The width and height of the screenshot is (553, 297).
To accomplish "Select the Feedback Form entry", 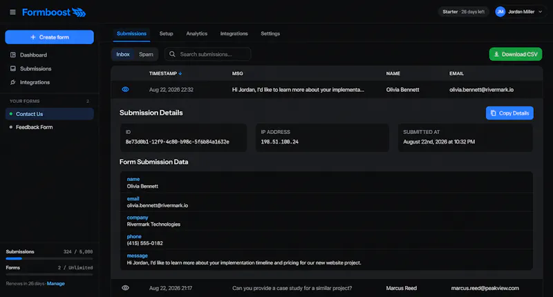I will coord(49,127).
